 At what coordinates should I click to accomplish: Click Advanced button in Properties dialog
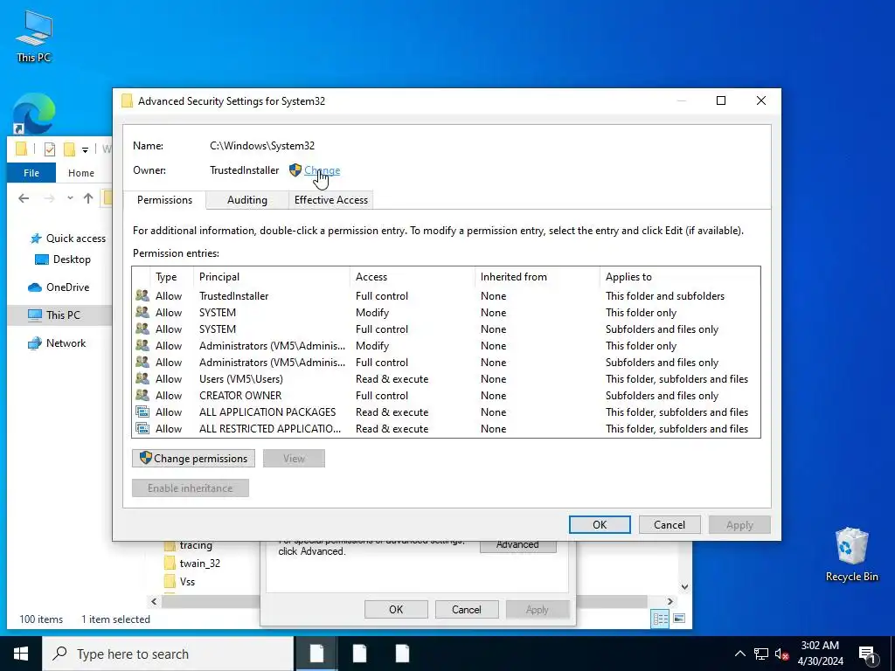click(517, 545)
